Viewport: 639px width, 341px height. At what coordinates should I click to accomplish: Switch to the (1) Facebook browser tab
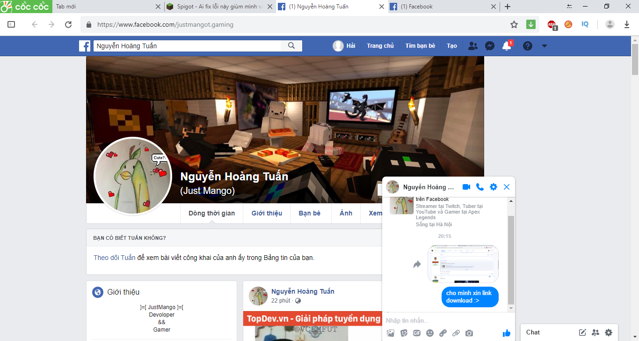tap(444, 7)
